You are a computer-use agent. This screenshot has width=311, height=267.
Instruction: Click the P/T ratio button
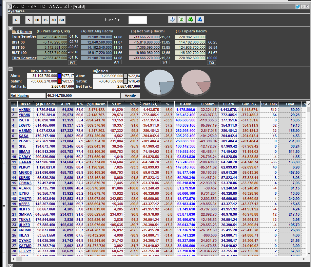click(73, 63)
